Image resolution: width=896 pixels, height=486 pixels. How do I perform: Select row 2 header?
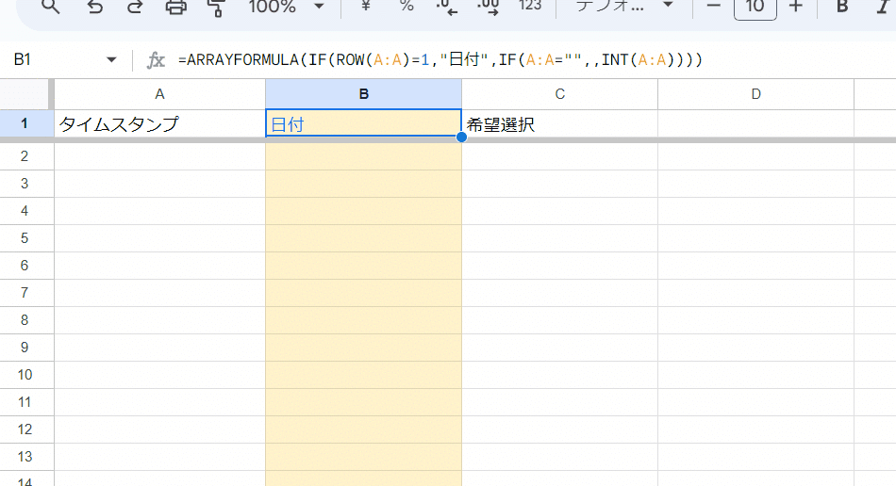[x=25, y=156]
